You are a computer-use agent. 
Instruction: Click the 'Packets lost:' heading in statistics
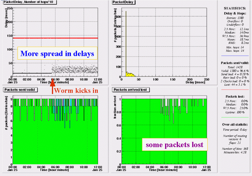click(x=234, y=96)
